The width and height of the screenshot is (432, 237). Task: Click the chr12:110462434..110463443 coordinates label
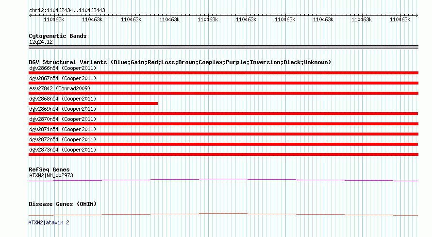[x=67, y=10]
